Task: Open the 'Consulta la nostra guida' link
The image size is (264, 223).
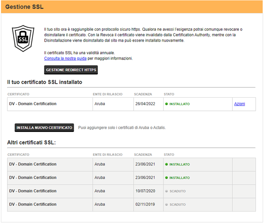Action: (x=65, y=58)
